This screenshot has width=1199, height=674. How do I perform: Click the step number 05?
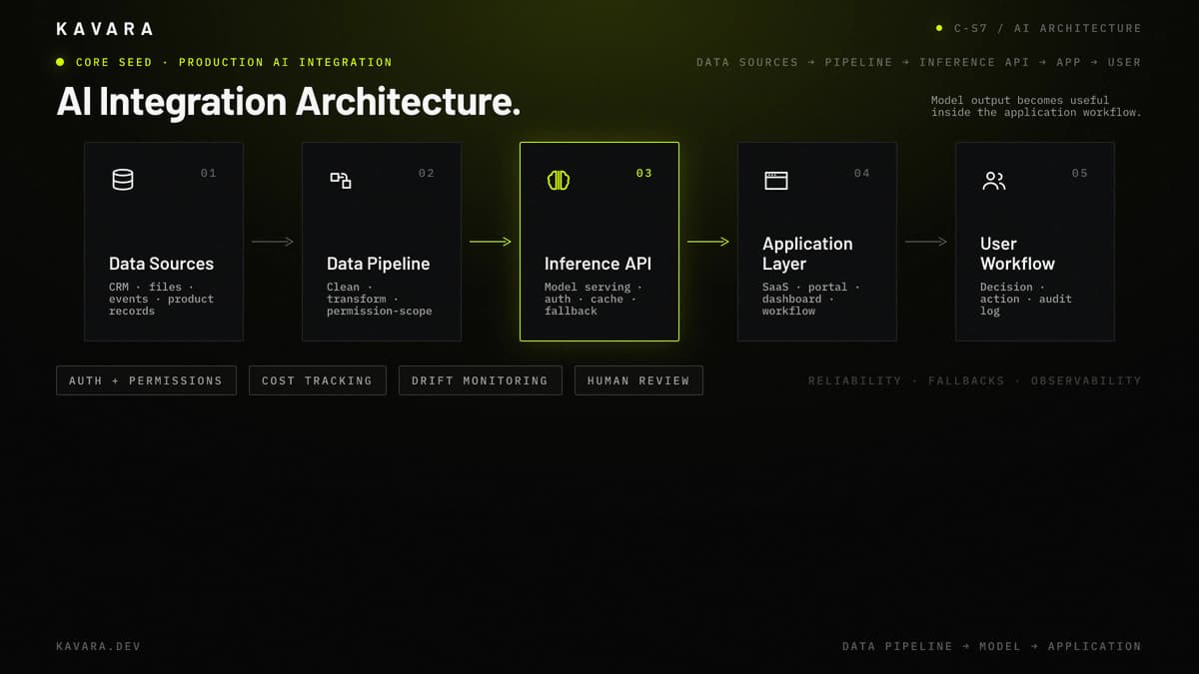pos(1079,173)
